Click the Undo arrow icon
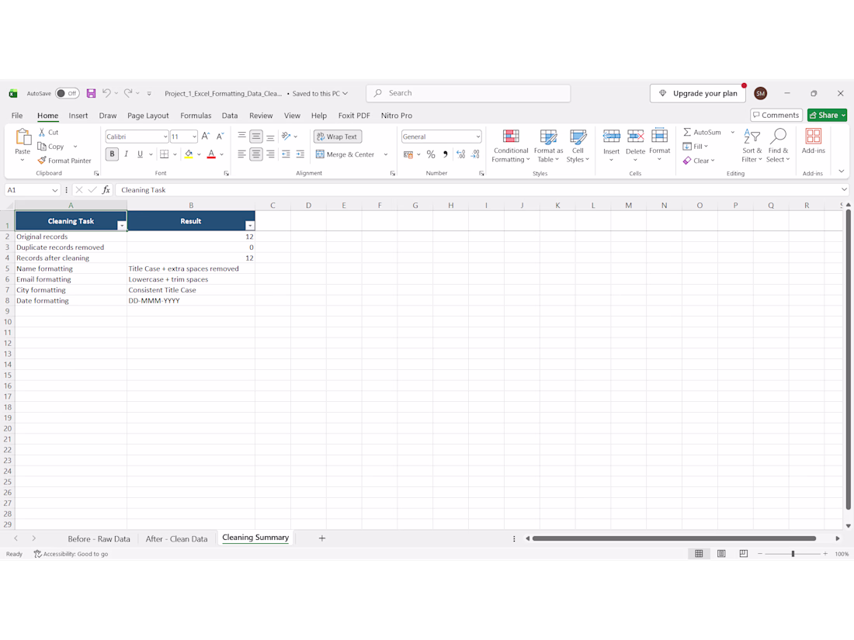This screenshot has height=640, width=854. [x=106, y=93]
